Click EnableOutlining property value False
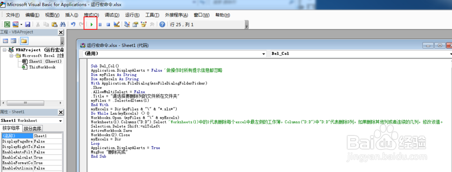The height and width of the screenshot is (172, 452). [x=47, y=168]
